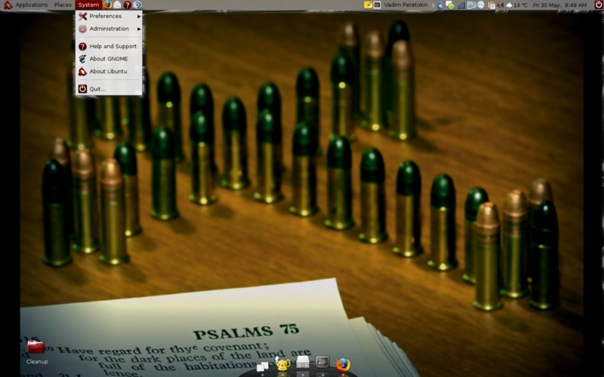Screen dimensions: 604x377
Task: Click Quit... in the System menu
Action: click(97, 88)
